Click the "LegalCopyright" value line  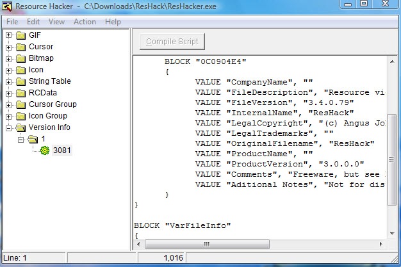(x=290, y=123)
